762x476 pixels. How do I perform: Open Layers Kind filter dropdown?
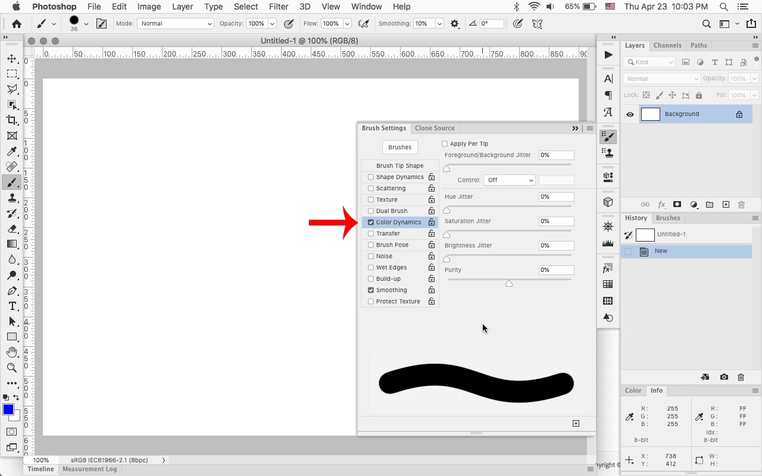649,62
